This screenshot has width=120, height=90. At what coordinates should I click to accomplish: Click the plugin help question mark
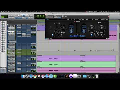tap(108, 39)
